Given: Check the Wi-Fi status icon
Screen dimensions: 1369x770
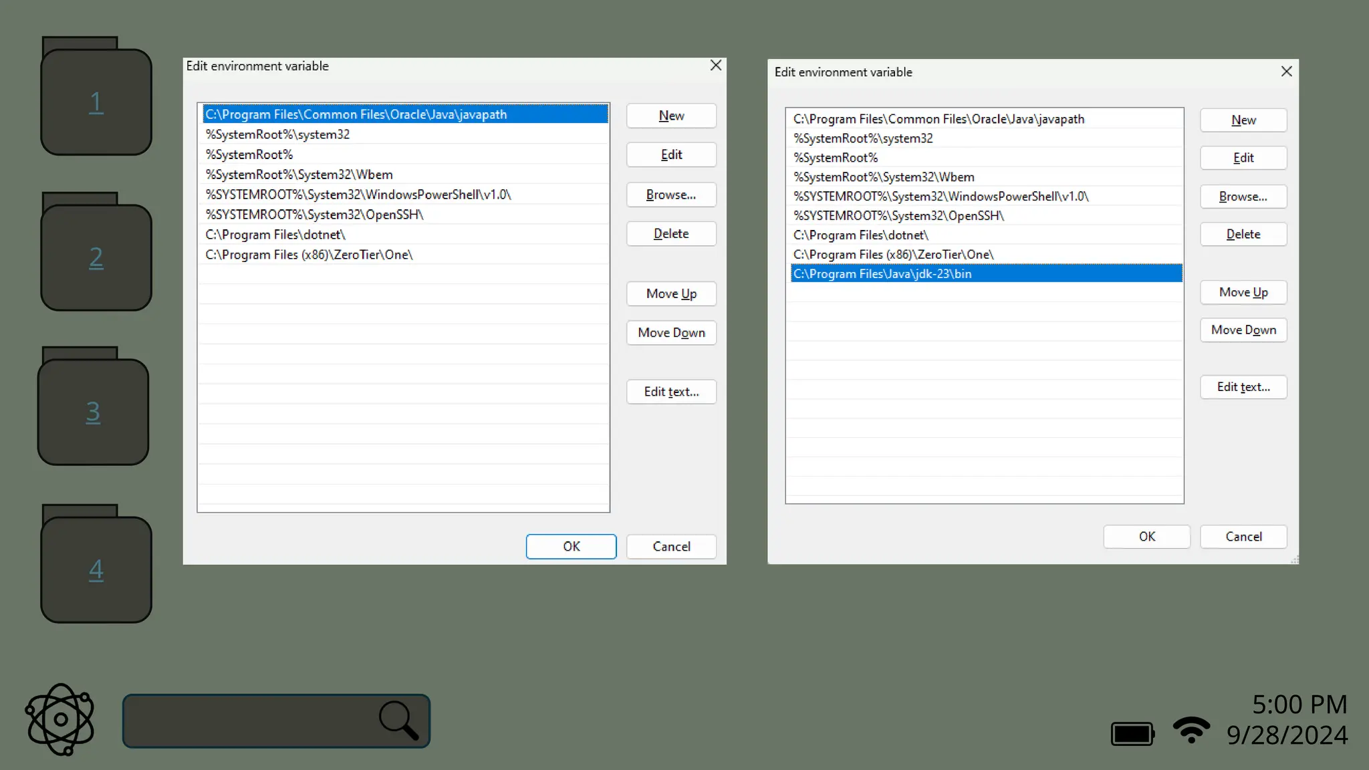Looking at the screenshot, I should click(1191, 730).
